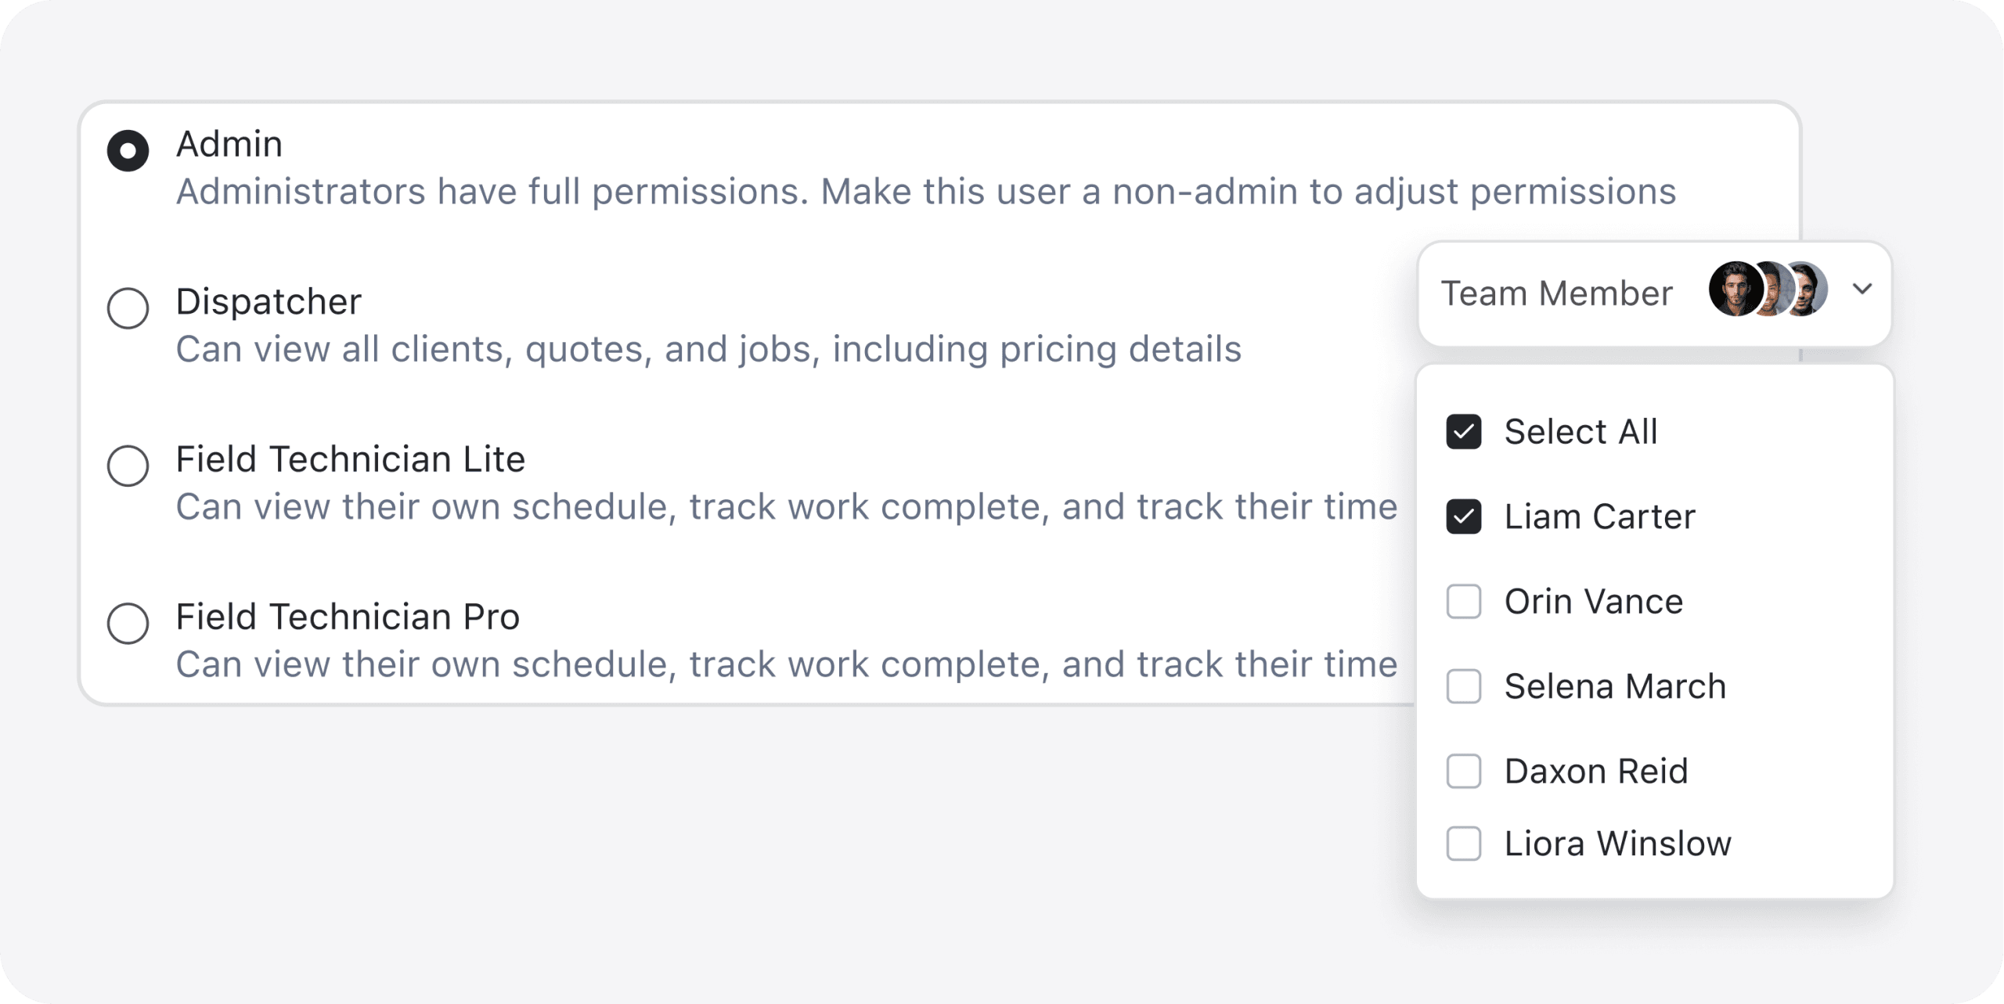
Task: Open the Team Member dropdown label
Action: pos(1556,293)
